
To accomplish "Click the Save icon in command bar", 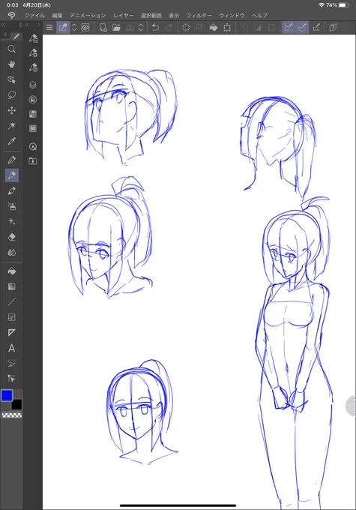I will tap(130, 27).
